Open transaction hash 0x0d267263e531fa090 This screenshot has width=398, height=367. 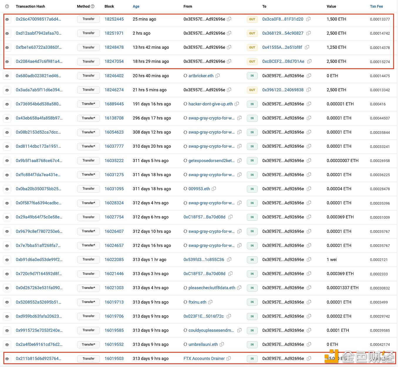39,288
